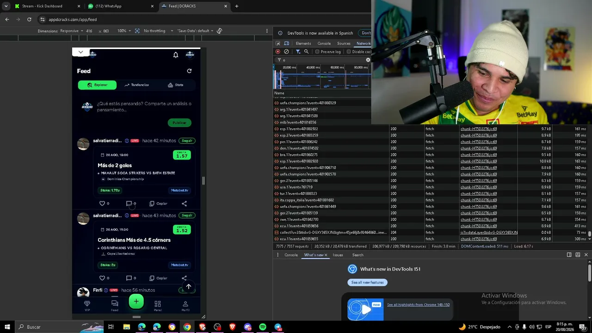Open Spotify from the Windows taskbar
Viewport: 592px width, 333px height.
tap(263, 327)
